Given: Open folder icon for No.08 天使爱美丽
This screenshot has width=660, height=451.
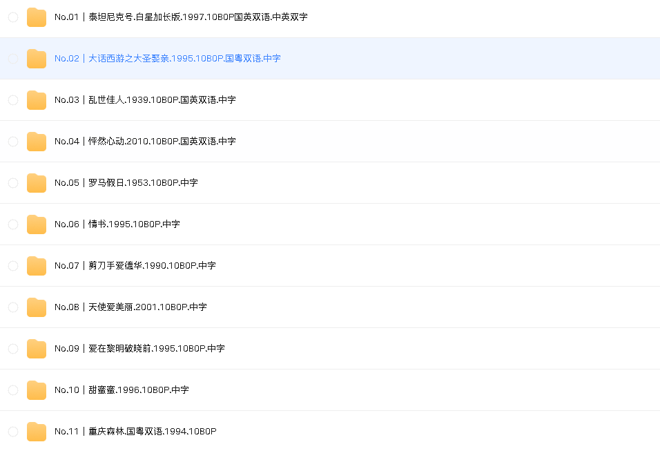Looking at the screenshot, I should [x=37, y=307].
